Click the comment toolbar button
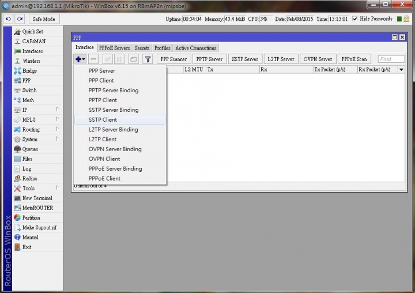This screenshot has width=415, height=293. (133, 59)
